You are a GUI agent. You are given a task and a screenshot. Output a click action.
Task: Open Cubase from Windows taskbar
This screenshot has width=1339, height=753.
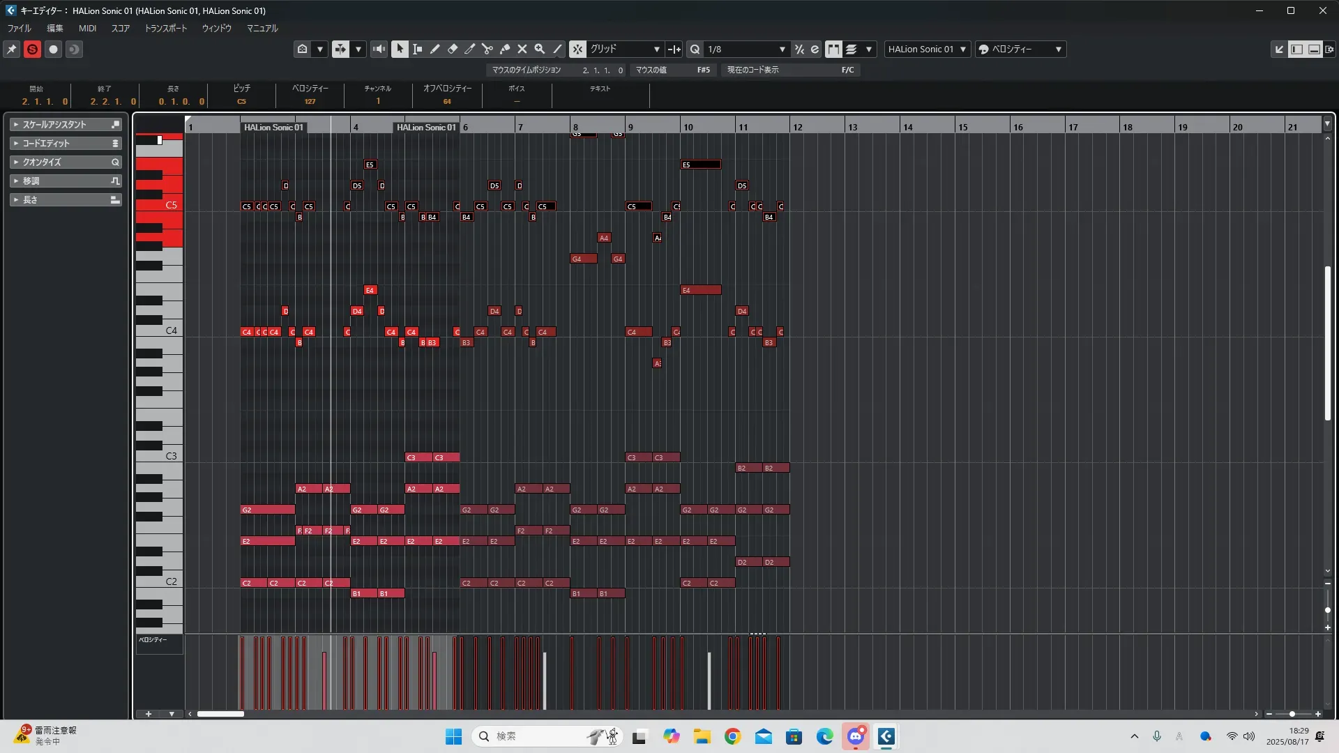(x=886, y=736)
